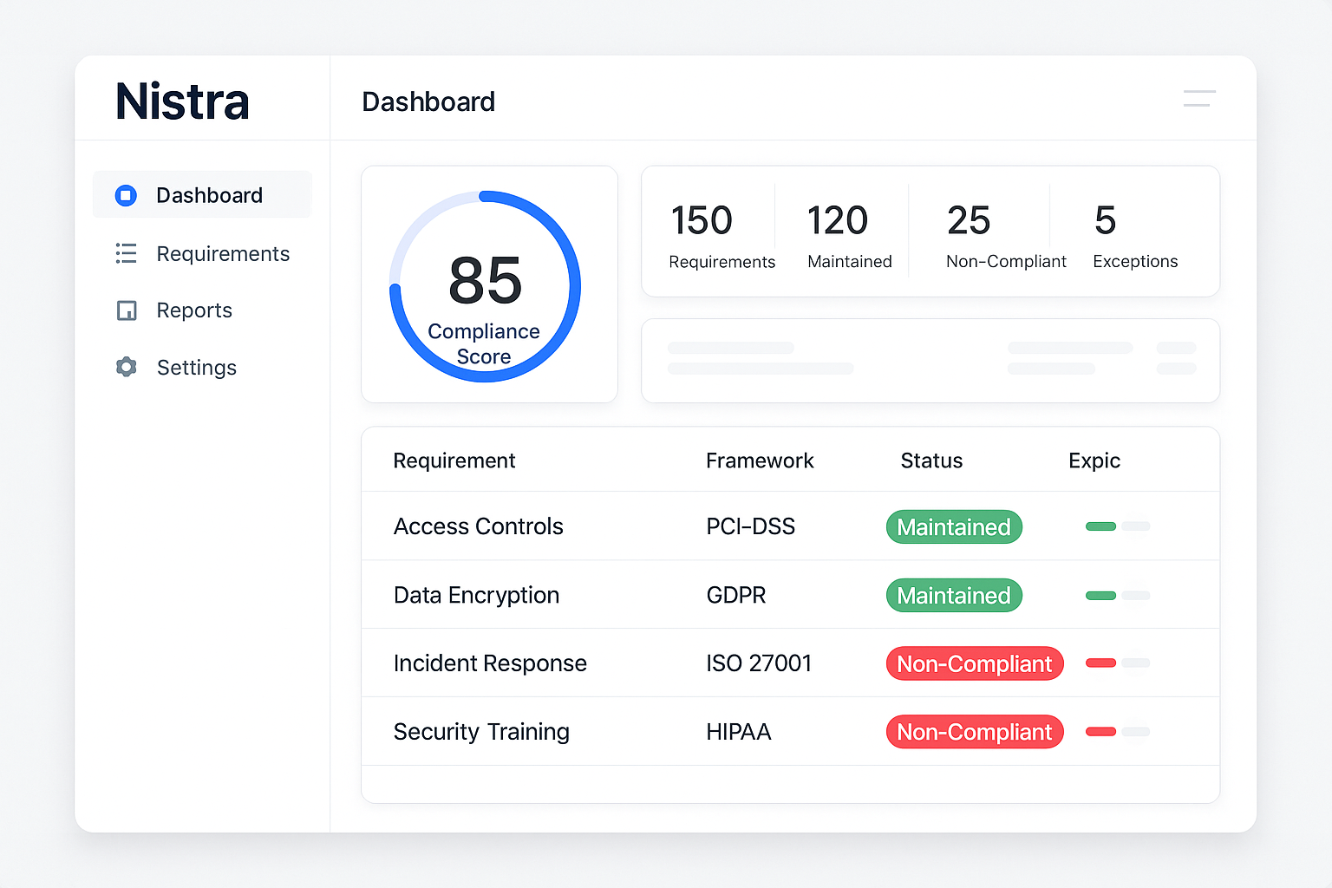Click the progress bar beside Incident Response
The width and height of the screenshot is (1332, 888).
[1118, 663]
